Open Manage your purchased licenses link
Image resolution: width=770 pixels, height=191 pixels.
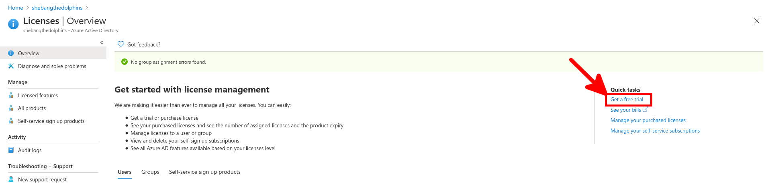coord(648,121)
